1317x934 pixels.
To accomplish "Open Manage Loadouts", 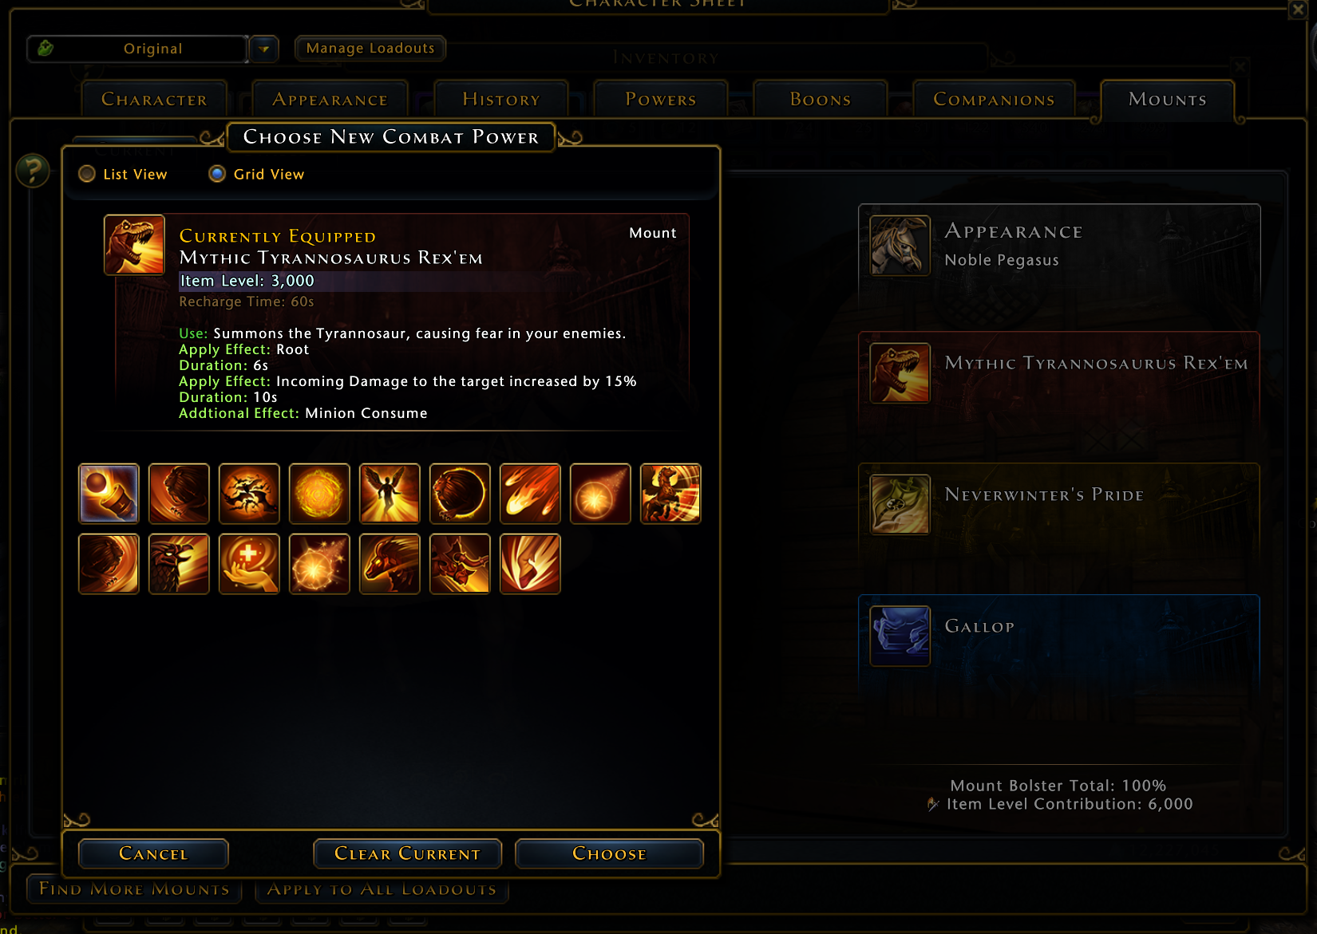I will coord(370,49).
